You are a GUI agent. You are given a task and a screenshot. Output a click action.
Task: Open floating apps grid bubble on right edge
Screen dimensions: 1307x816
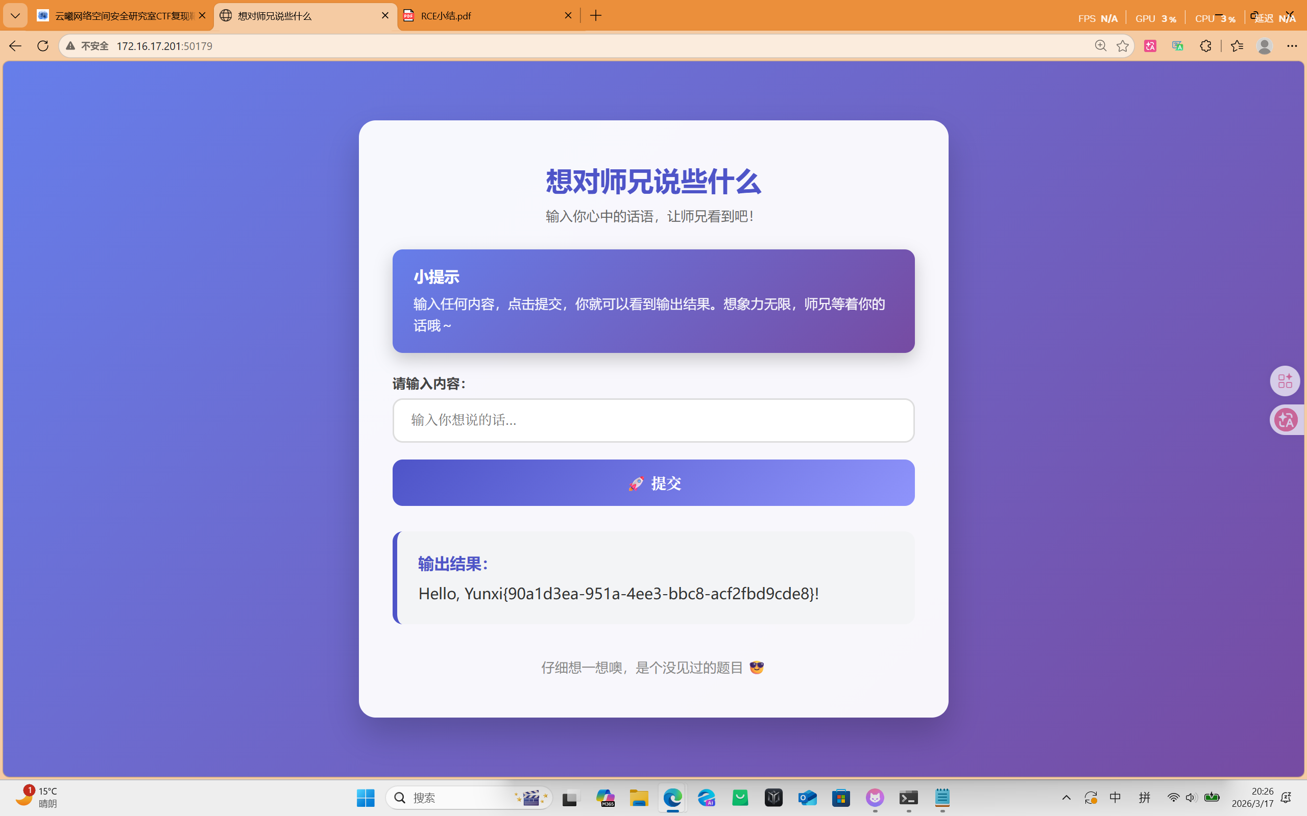click(x=1285, y=381)
